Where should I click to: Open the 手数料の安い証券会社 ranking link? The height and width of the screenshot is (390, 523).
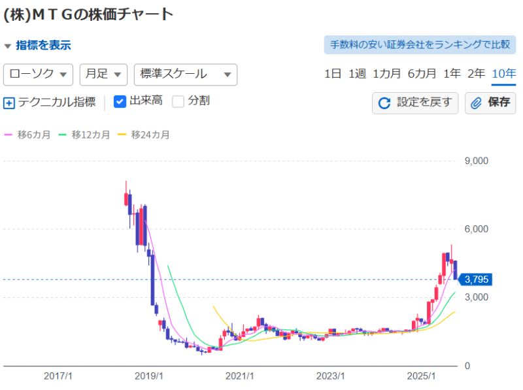point(420,44)
